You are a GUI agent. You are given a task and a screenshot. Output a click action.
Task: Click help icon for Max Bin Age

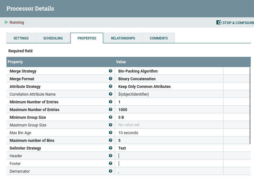[x=111, y=133]
